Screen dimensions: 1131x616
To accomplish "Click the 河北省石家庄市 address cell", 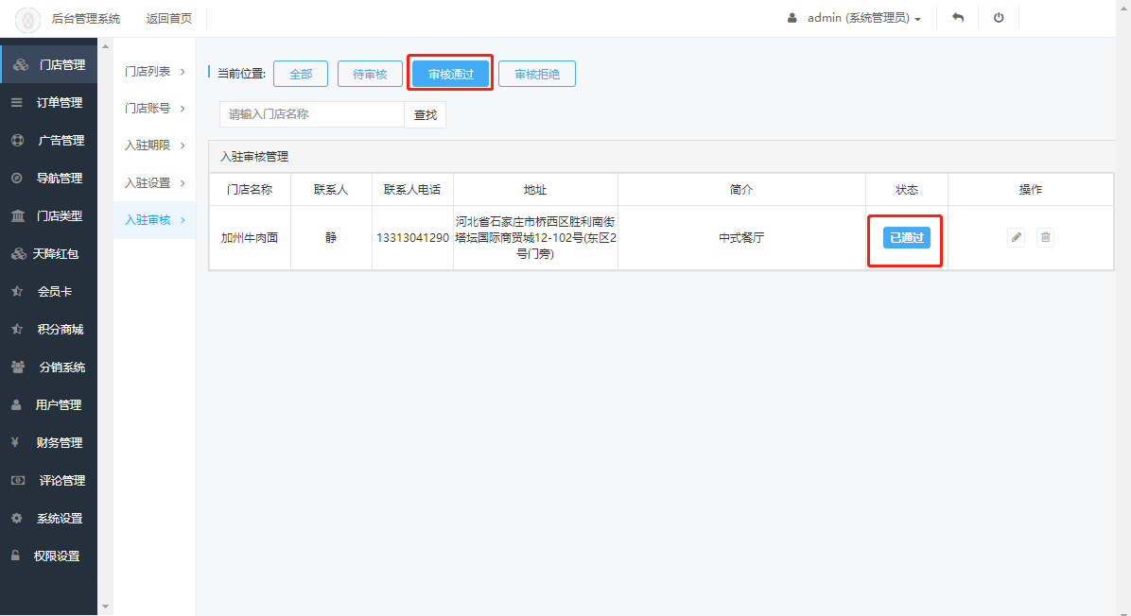I will click(x=535, y=238).
